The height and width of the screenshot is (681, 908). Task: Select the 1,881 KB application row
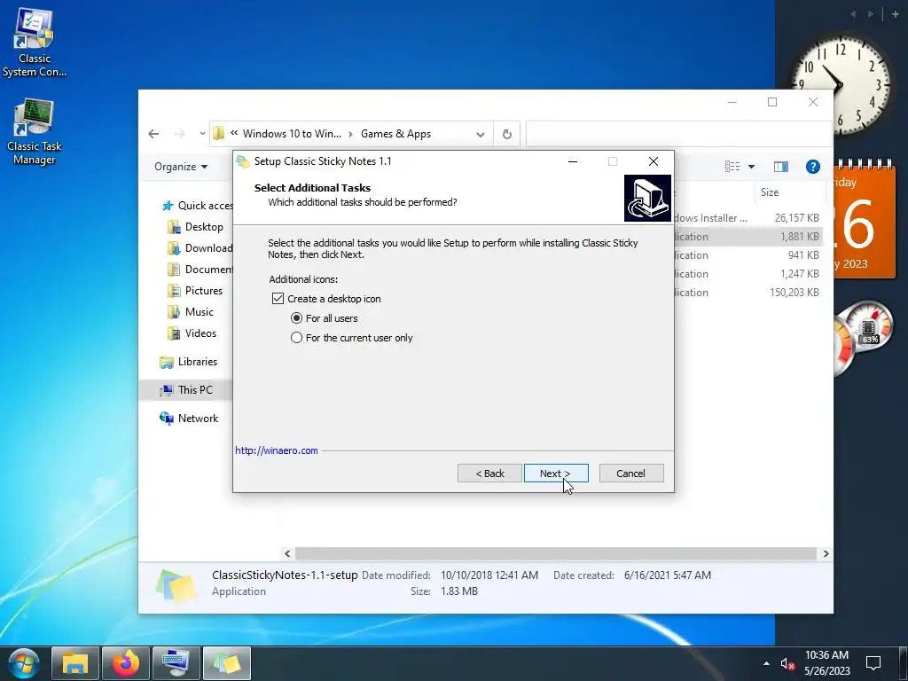pyautogui.click(x=747, y=237)
